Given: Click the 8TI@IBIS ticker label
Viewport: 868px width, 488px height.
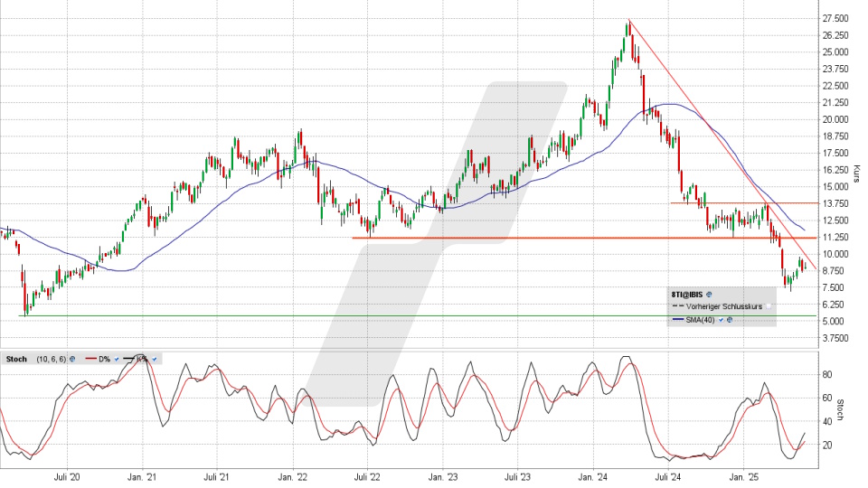Looking at the screenshot, I should tap(687, 295).
